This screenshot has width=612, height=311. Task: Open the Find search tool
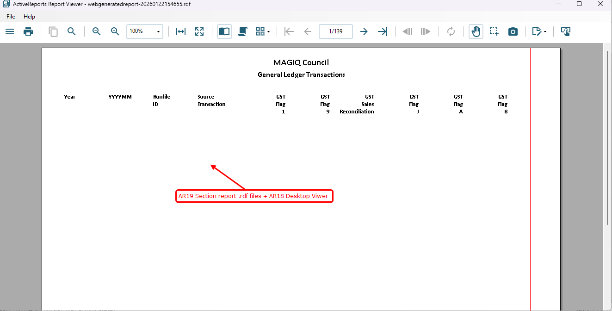coord(71,31)
